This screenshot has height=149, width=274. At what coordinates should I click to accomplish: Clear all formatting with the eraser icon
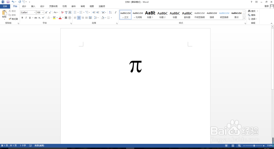click(62, 12)
